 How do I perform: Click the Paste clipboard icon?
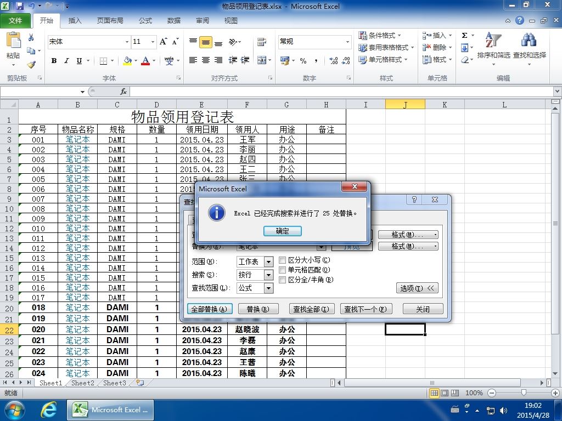tap(14, 40)
